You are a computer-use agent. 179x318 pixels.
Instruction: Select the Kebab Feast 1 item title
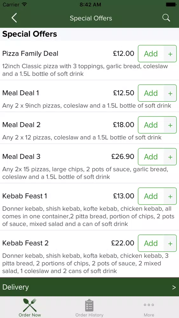pyautogui.click(x=24, y=196)
